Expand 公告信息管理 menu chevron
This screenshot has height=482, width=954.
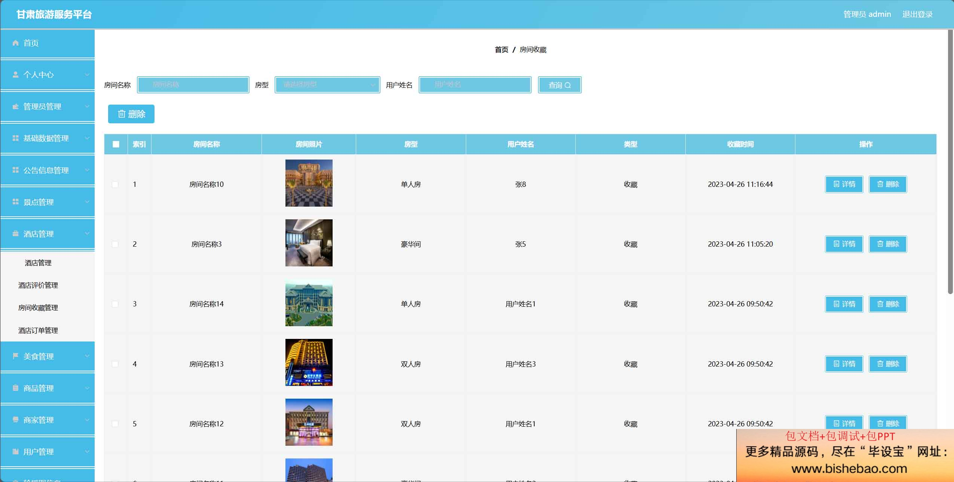(87, 170)
